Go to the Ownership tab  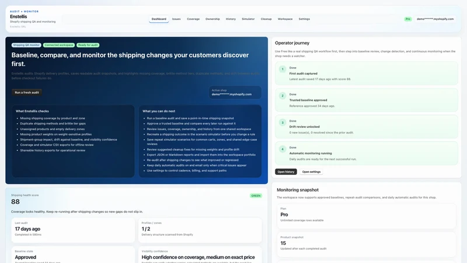point(212,19)
